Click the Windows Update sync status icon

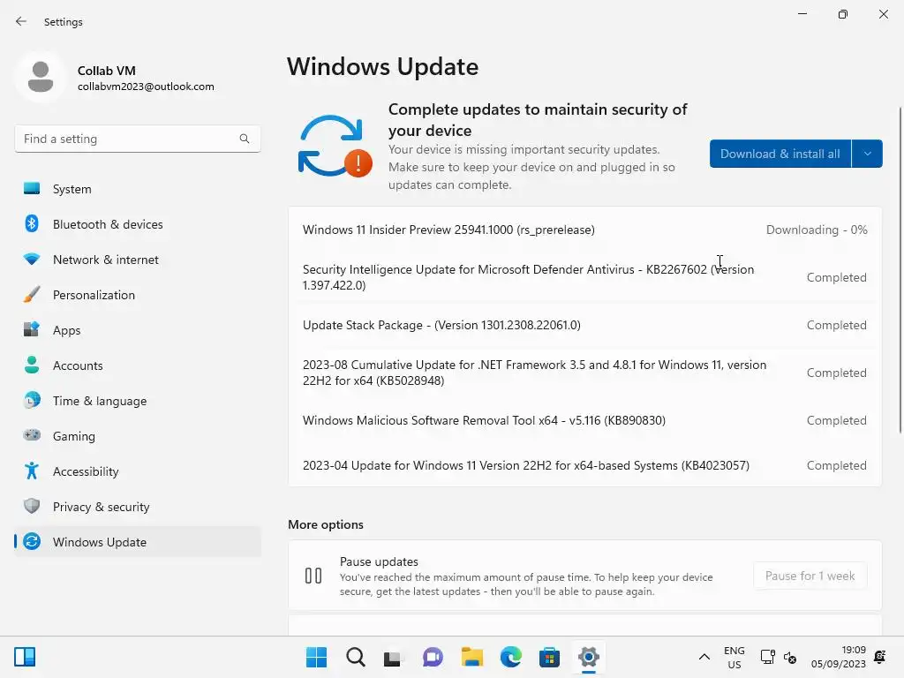click(x=335, y=147)
